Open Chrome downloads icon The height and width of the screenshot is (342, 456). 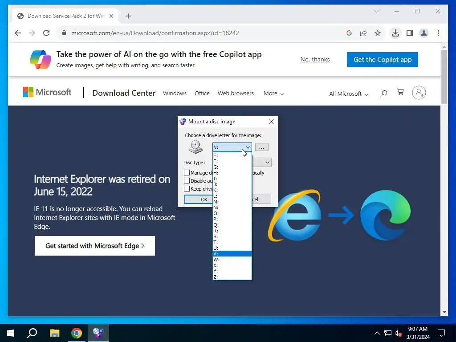(x=395, y=33)
